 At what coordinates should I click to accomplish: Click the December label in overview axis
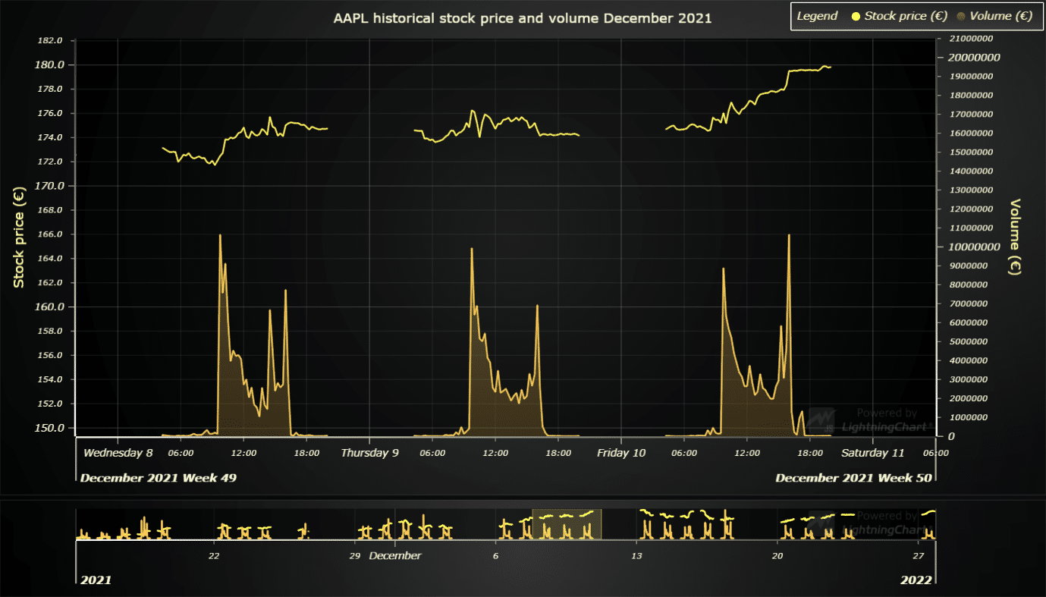[x=395, y=555]
